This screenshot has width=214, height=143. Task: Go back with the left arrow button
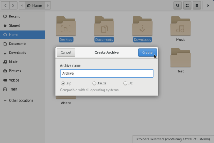[5, 5]
